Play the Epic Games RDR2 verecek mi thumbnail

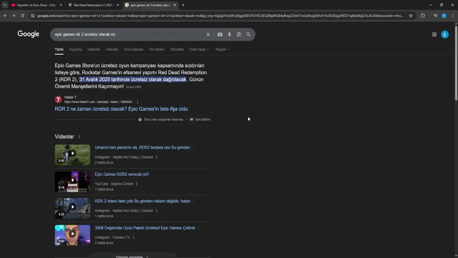pyautogui.click(x=72, y=182)
